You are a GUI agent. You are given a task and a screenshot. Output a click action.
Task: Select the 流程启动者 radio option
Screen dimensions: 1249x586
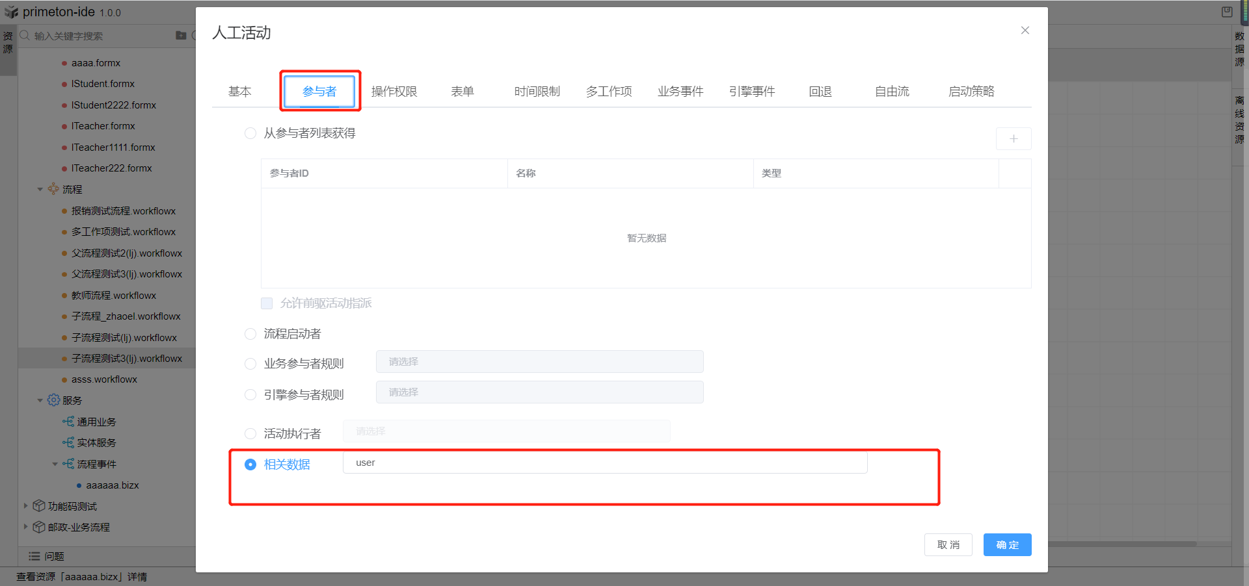(250, 334)
